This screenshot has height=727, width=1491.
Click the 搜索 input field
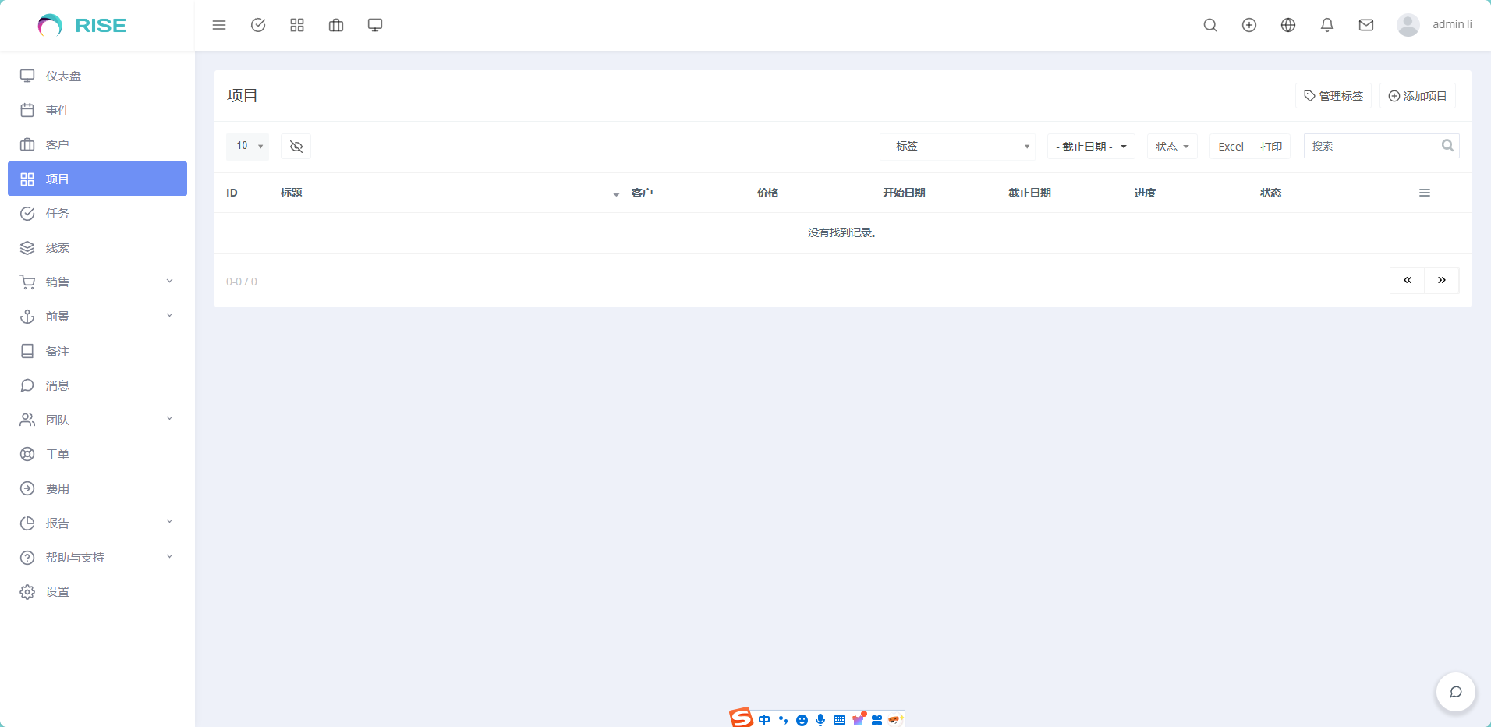click(1372, 146)
